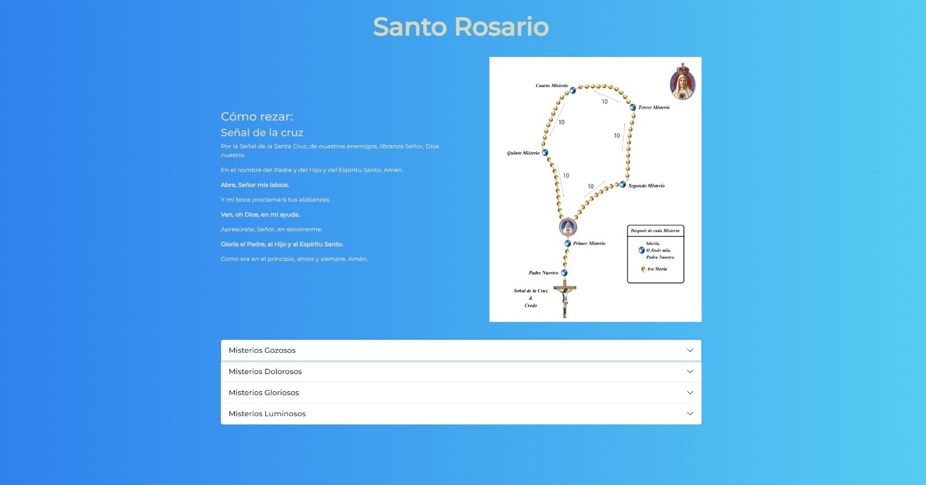Screen dimensions: 926x485
Task: Click the 'Segundo Misterio' diagram label
Action: click(647, 186)
